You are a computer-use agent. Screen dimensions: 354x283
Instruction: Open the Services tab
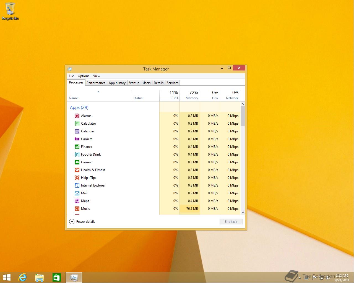[x=173, y=83]
